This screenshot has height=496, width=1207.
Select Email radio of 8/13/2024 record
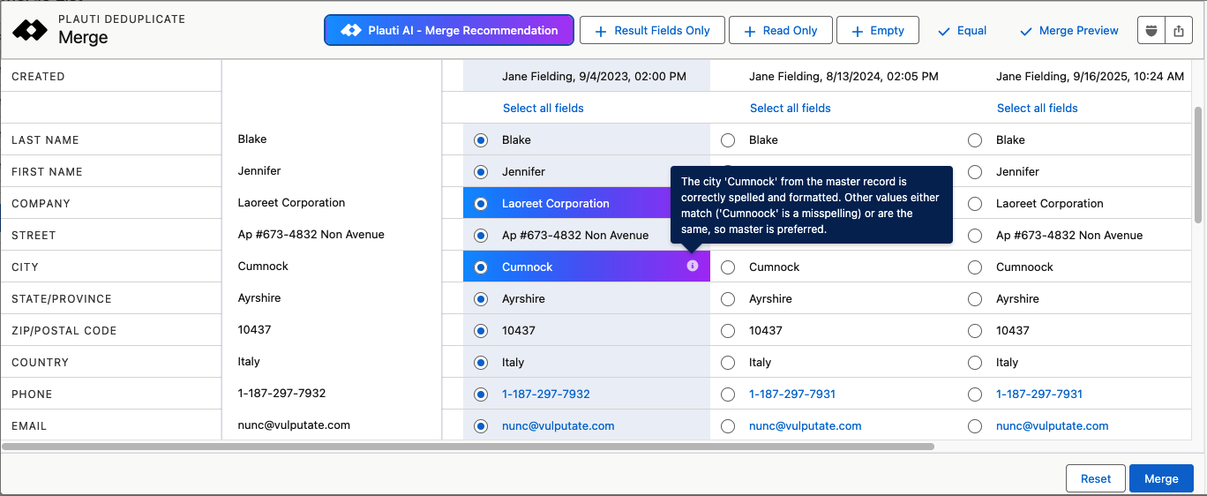pos(728,425)
